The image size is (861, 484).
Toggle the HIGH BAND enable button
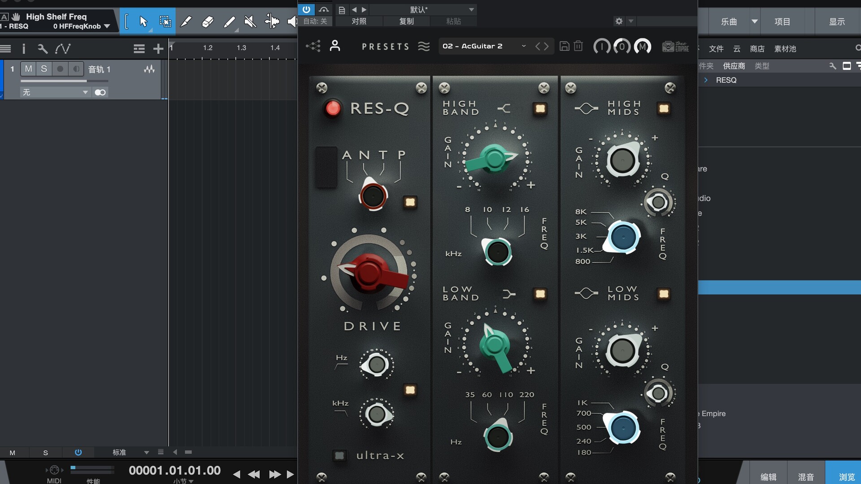pyautogui.click(x=540, y=108)
